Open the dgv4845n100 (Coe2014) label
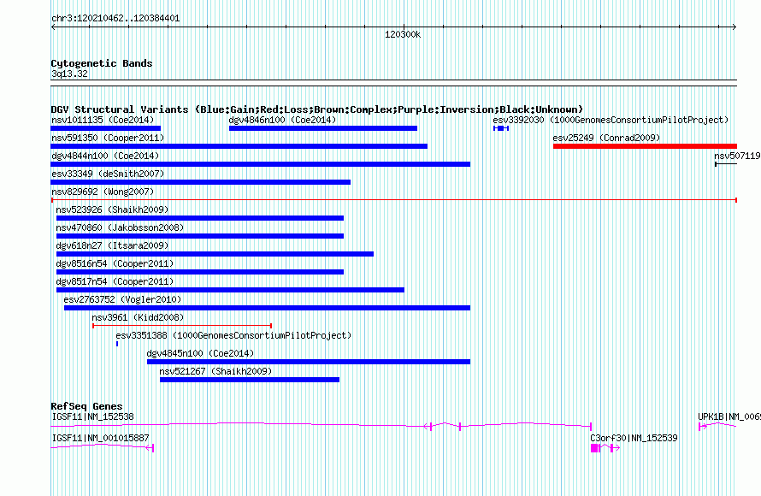This screenshot has height=496, width=761. (x=200, y=353)
